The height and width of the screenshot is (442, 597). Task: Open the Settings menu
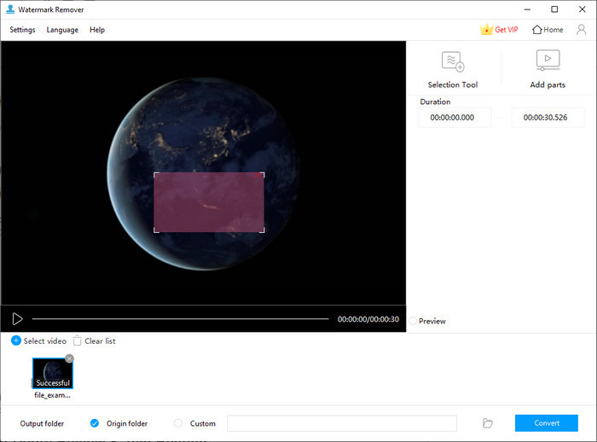coord(22,30)
